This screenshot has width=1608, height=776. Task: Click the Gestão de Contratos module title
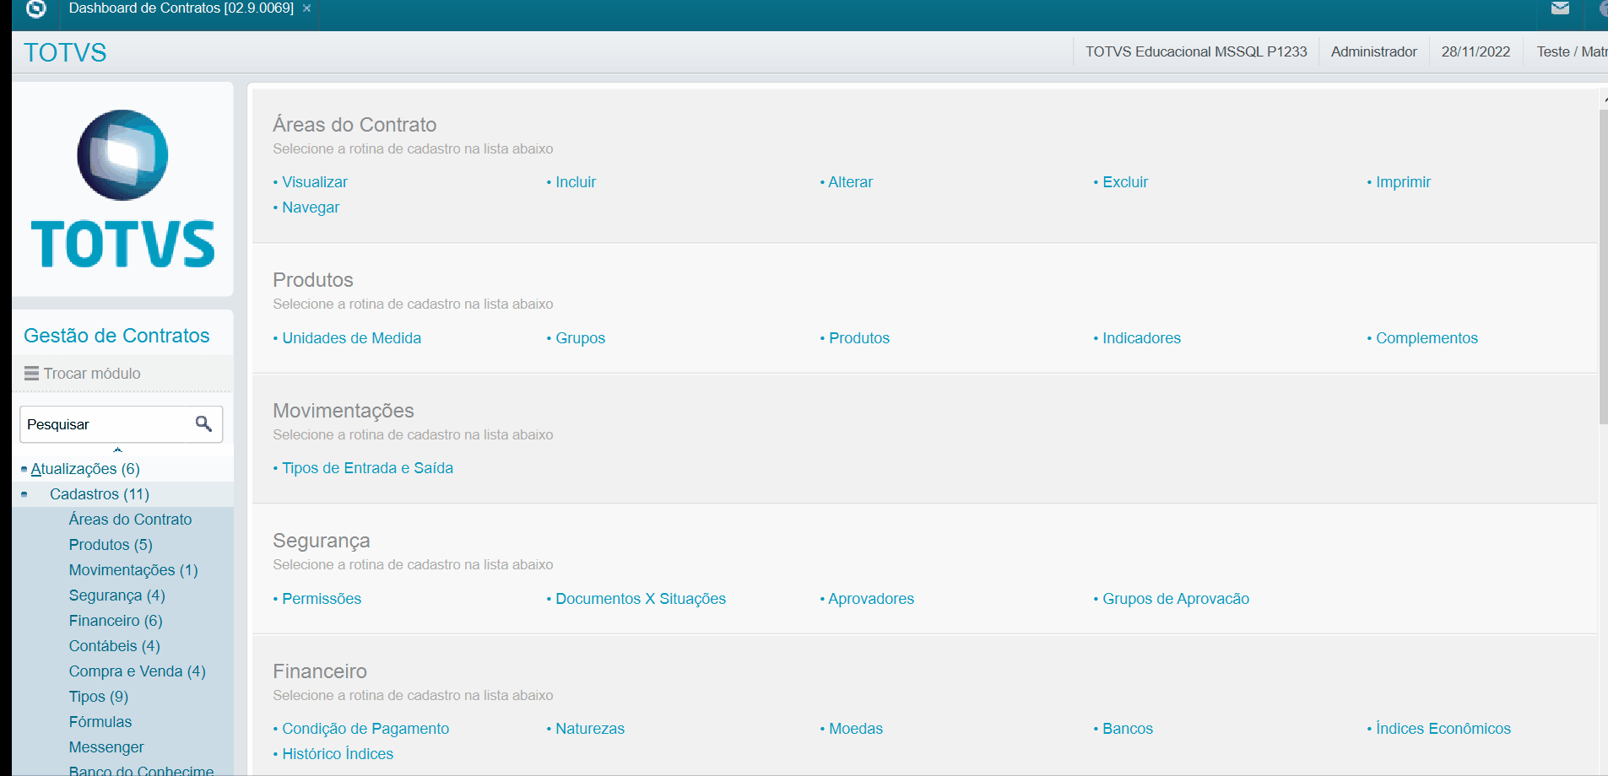pos(116,336)
